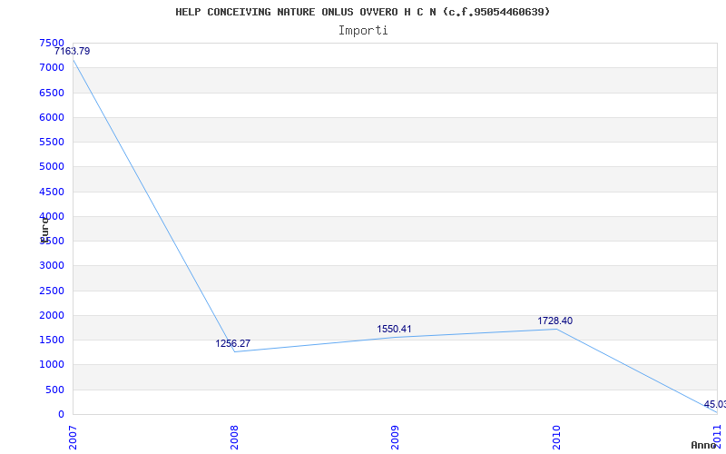Click the 5000 y-axis value
Screen dimensions: 726x454
click(x=52, y=167)
